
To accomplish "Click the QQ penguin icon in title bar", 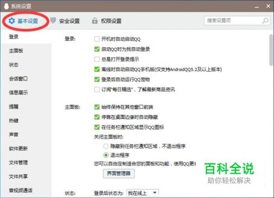I will pyautogui.click(x=6, y=6).
